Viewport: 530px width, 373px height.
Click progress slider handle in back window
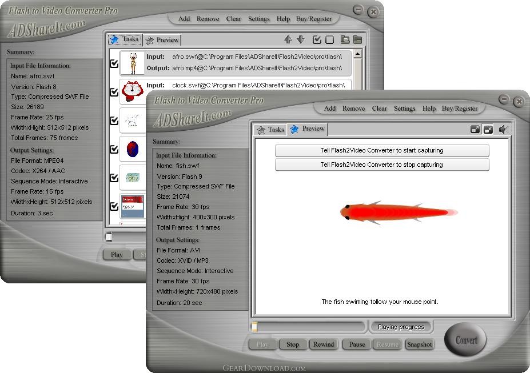(x=109, y=237)
